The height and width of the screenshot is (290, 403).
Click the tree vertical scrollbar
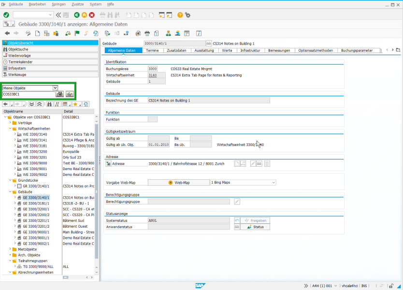97,191
